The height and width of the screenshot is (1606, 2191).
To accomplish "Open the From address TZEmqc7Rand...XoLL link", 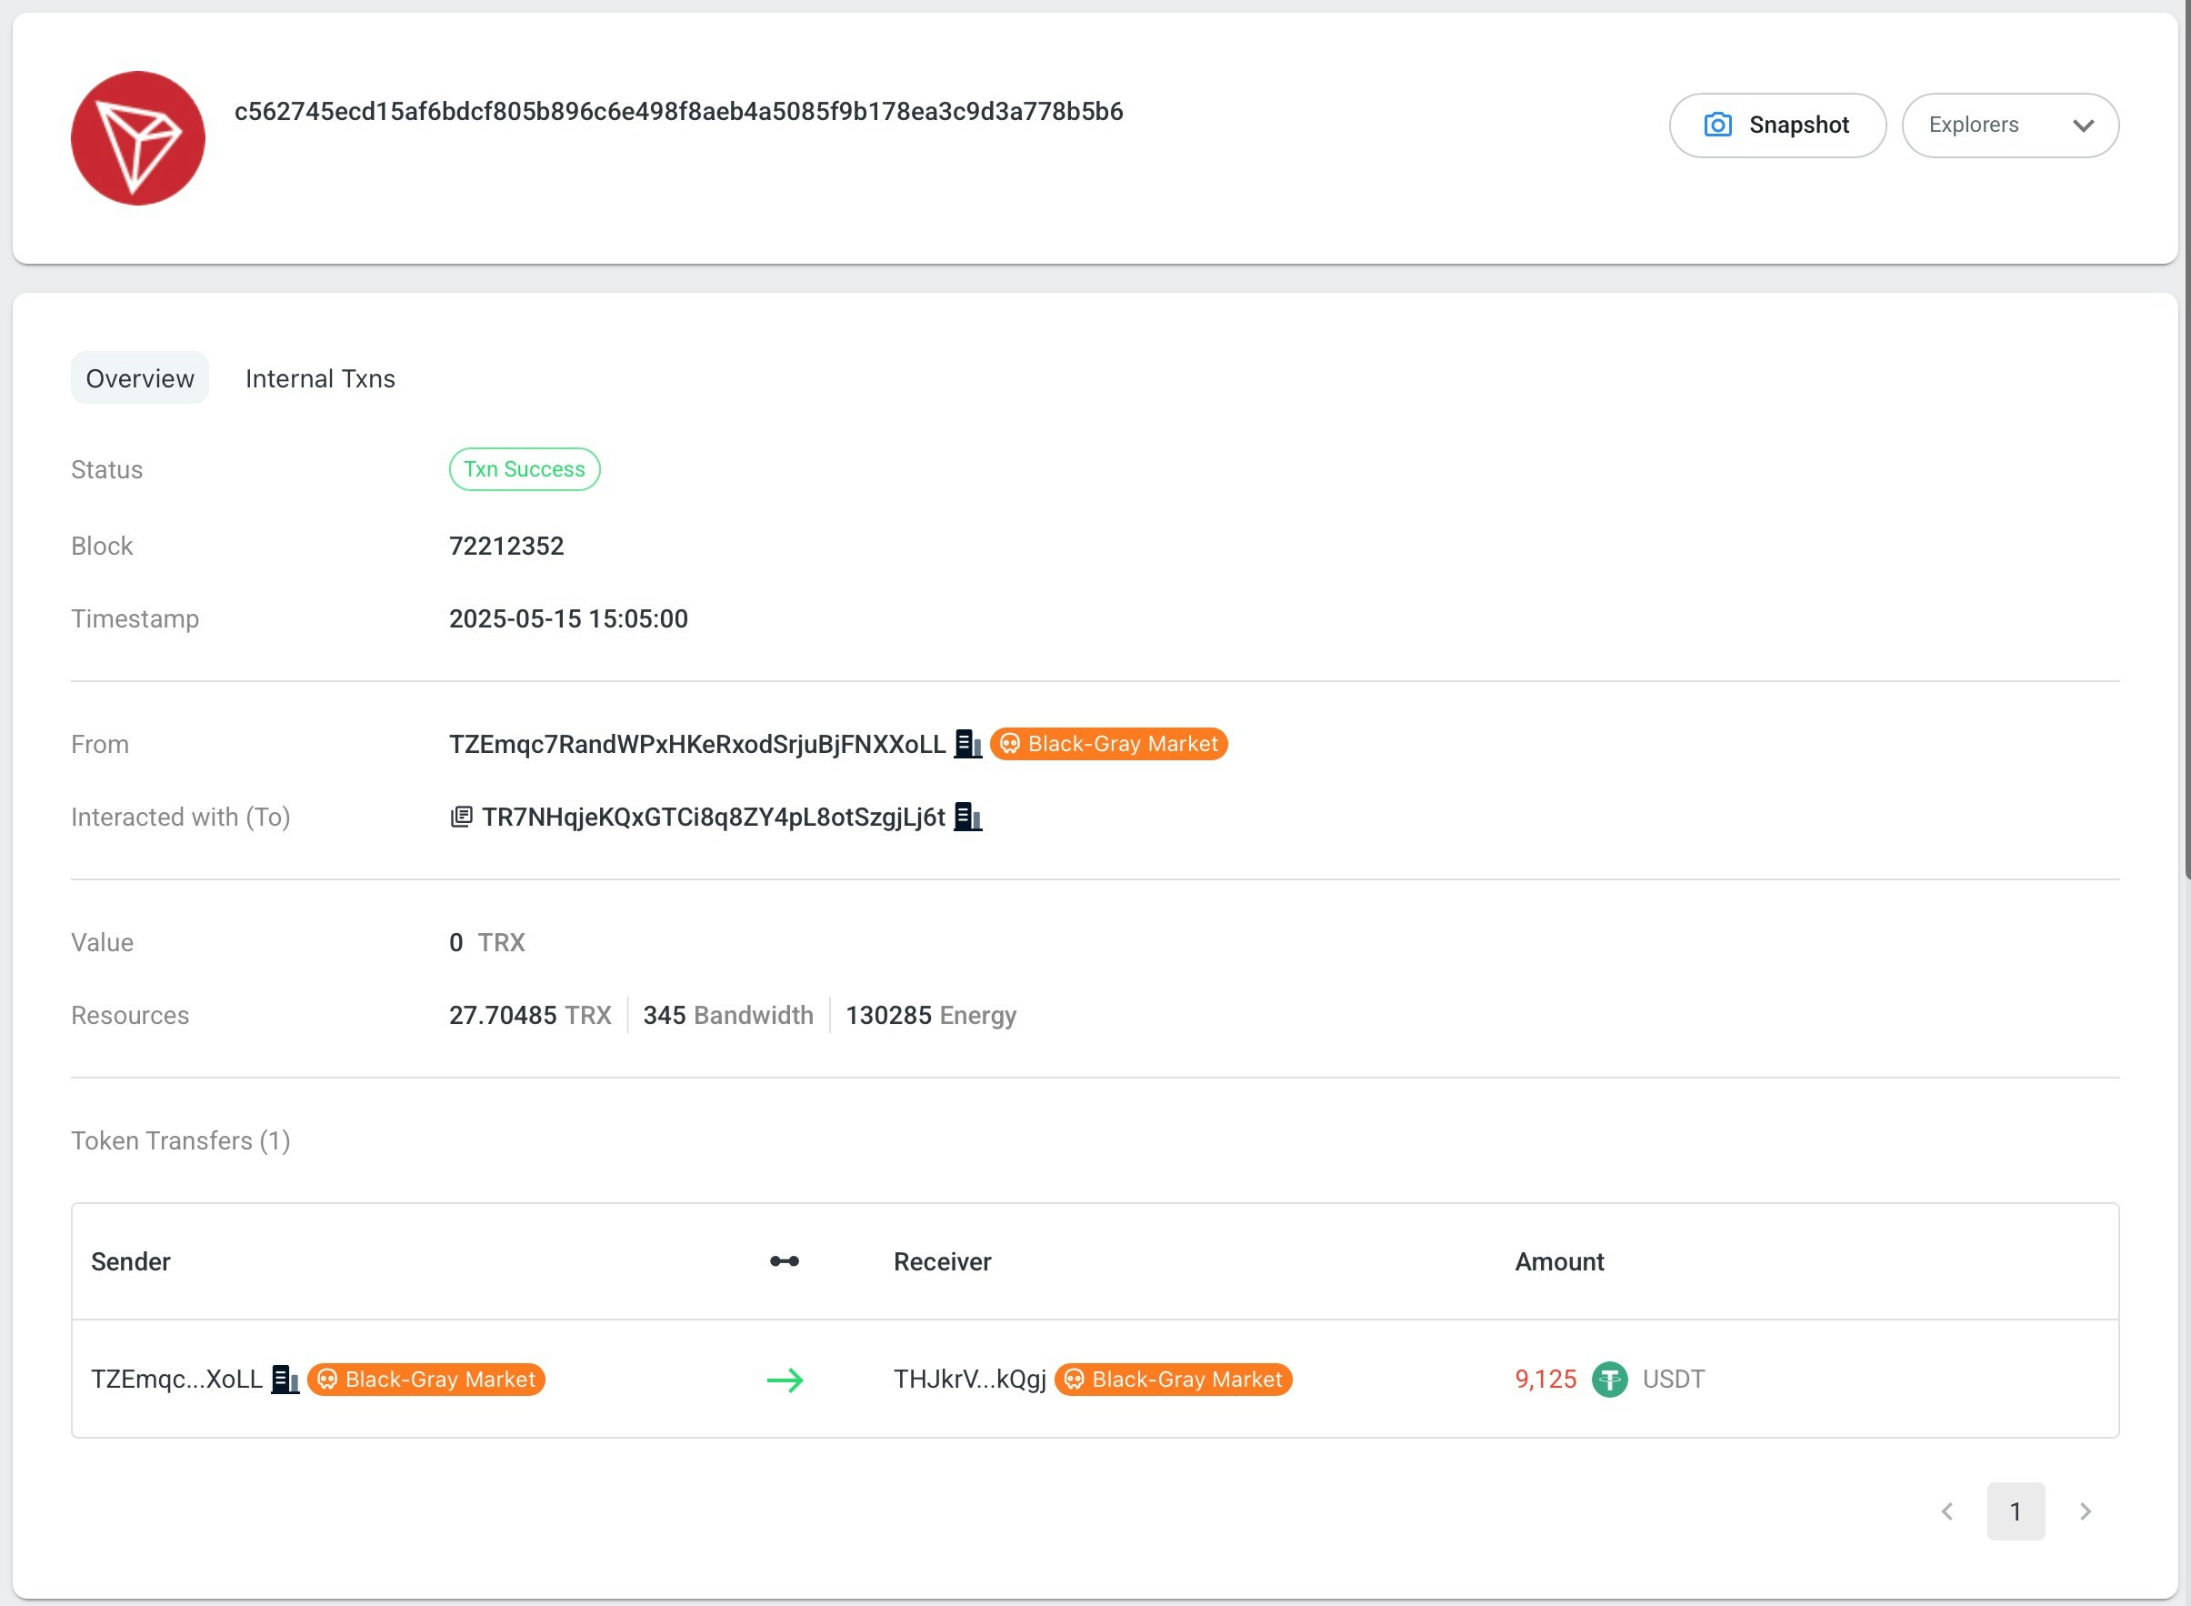I will click(696, 744).
